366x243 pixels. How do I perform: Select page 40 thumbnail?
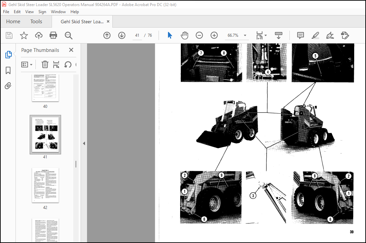(x=45, y=88)
